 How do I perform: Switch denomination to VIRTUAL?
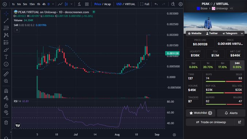tap(130, 4)
